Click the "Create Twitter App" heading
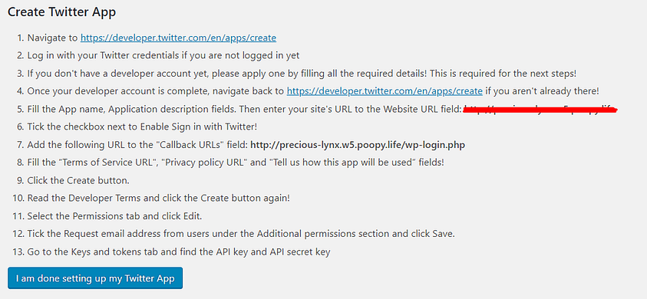The height and width of the screenshot is (299, 647). [x=62, y=12]
